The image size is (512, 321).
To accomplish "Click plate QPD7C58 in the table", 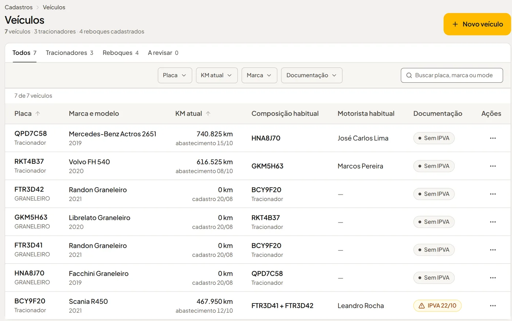I will click(x=31, y=134).
